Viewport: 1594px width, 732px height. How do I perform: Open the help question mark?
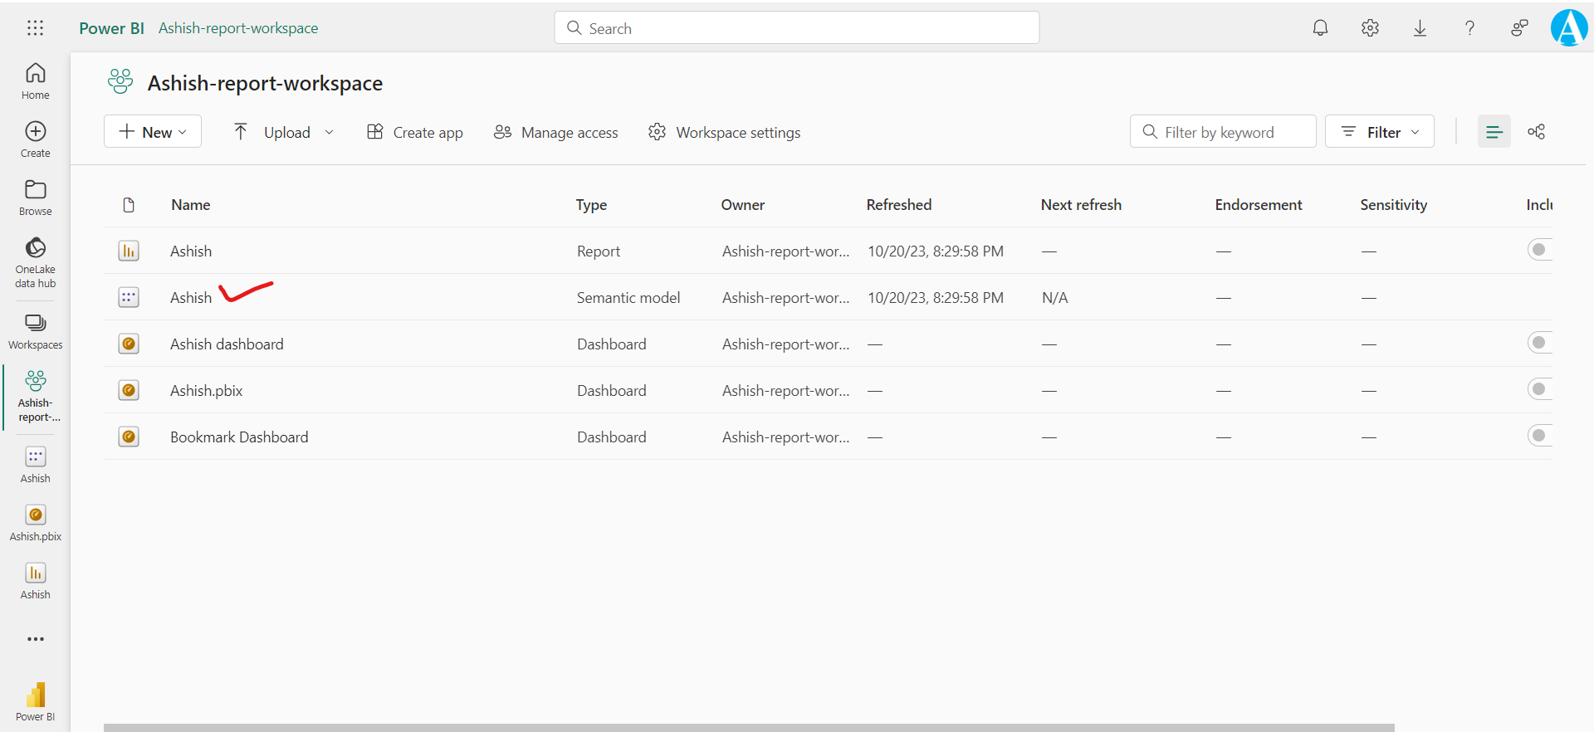pyautogui.click(x=1469, y=28)
